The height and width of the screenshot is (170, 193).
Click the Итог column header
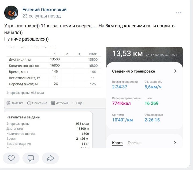click(93, 54)
